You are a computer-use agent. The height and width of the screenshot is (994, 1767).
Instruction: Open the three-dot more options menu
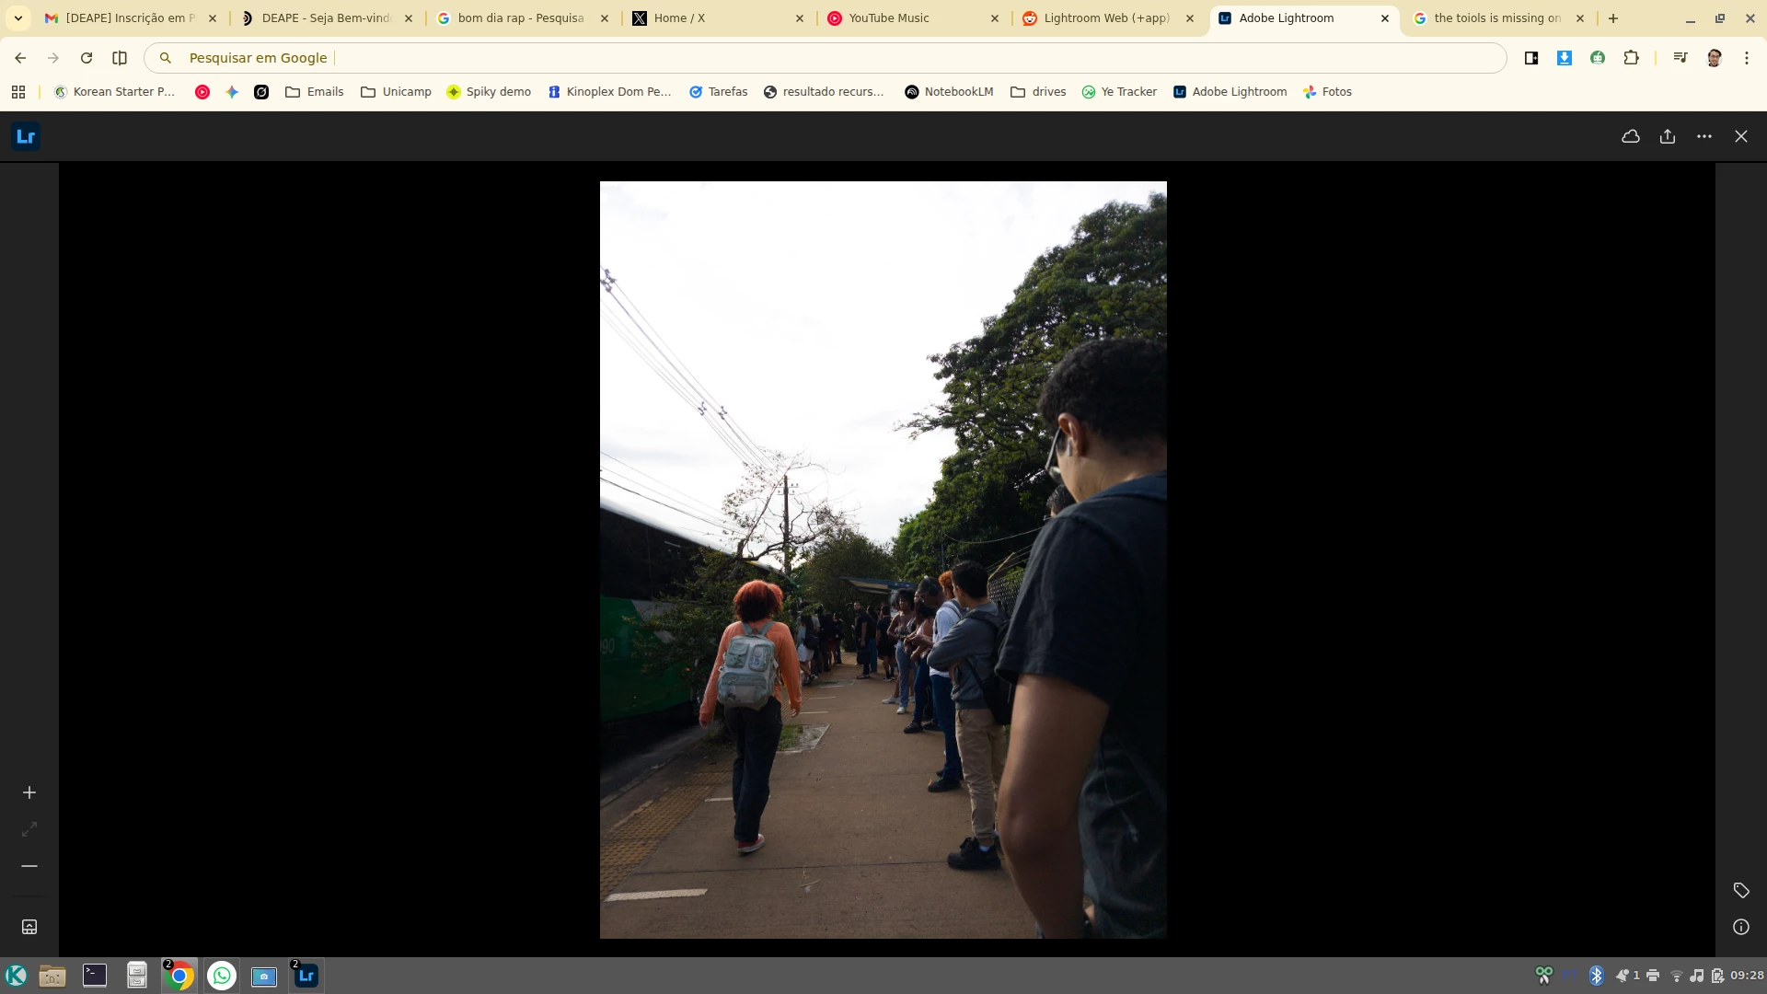(x=1703, y=136)
